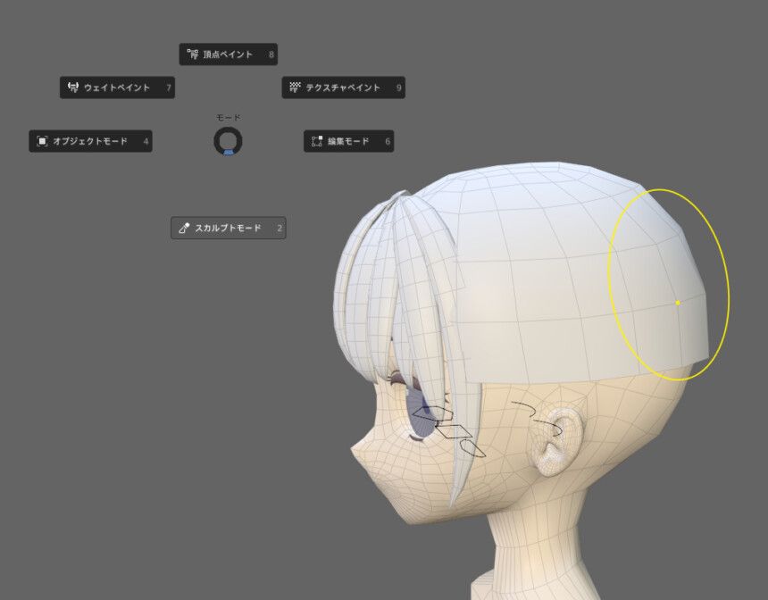Click the 'モード' pie menu title
This screenshot has height=600, width=768.
(x=229, y=118)
